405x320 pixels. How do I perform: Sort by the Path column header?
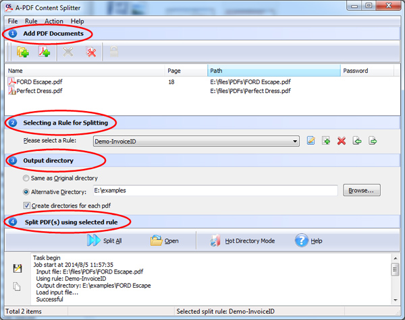274,71
